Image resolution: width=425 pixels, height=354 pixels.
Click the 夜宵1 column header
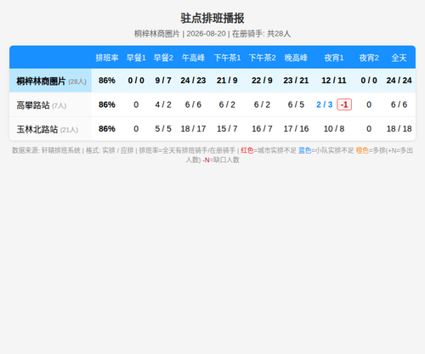point(334,58)
